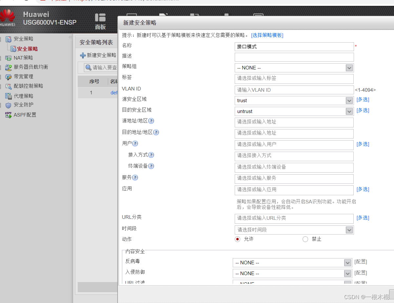394x303 pixels.
Task: Open help icon next to 用户
Action: [135, 143]
